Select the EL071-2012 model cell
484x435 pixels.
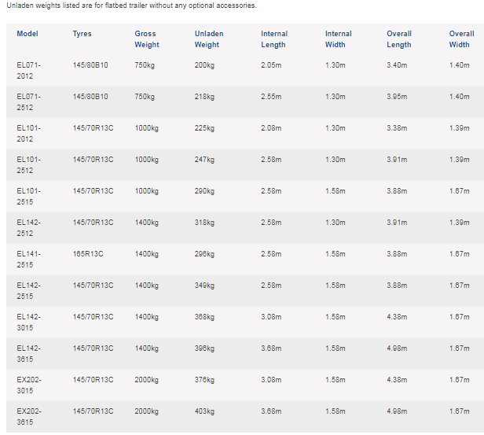[x=29, y=70]
